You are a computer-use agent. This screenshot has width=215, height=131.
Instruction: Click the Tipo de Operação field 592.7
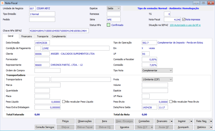pos(149,43)
